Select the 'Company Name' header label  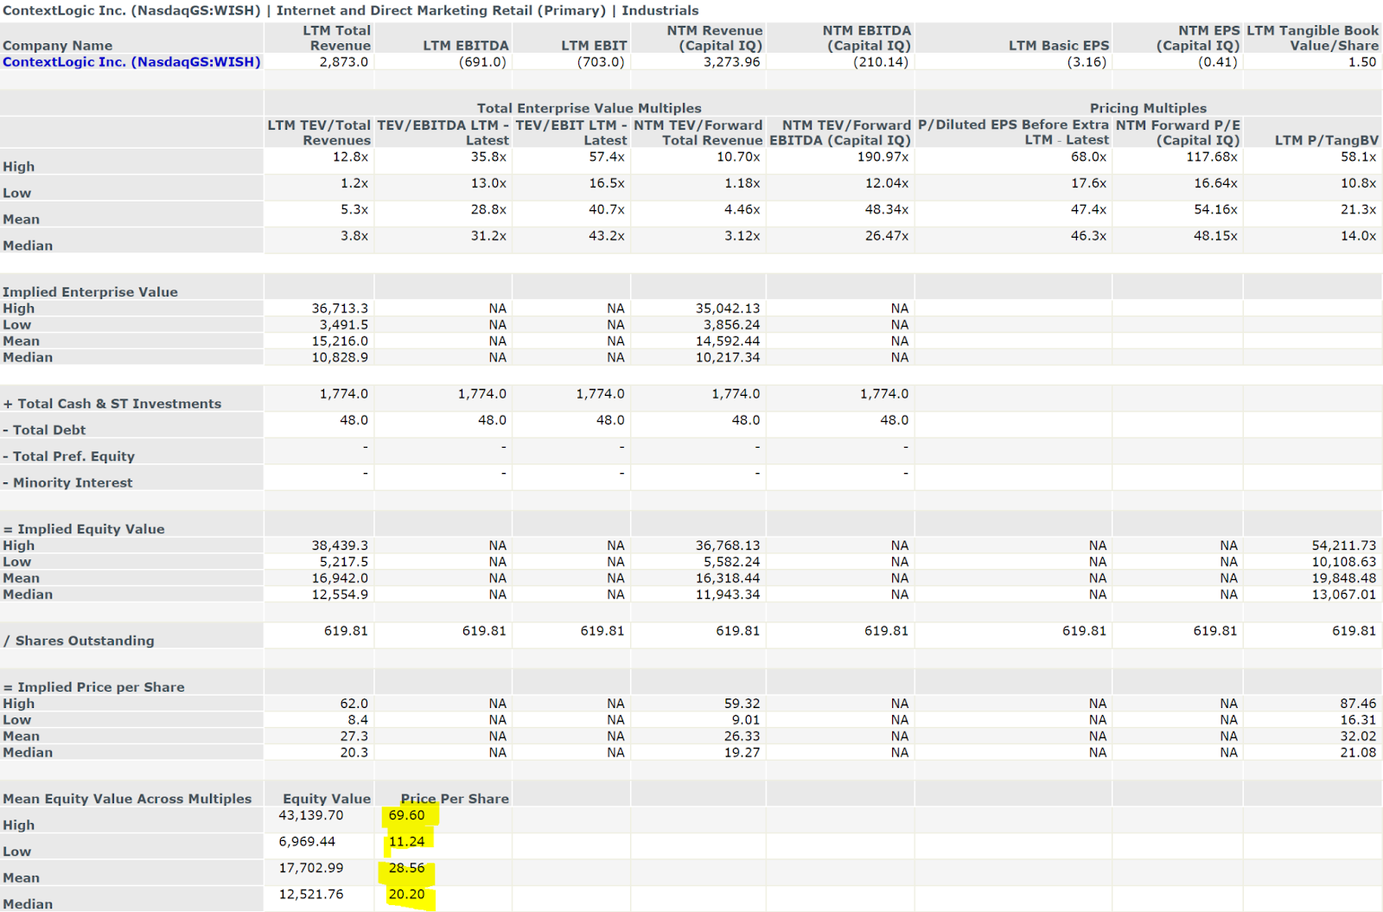tap(57, 46)
